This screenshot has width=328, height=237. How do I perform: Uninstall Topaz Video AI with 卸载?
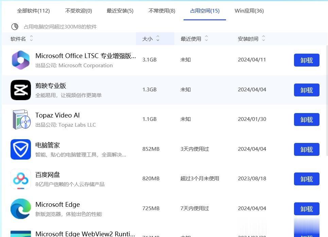click(307, 120)
